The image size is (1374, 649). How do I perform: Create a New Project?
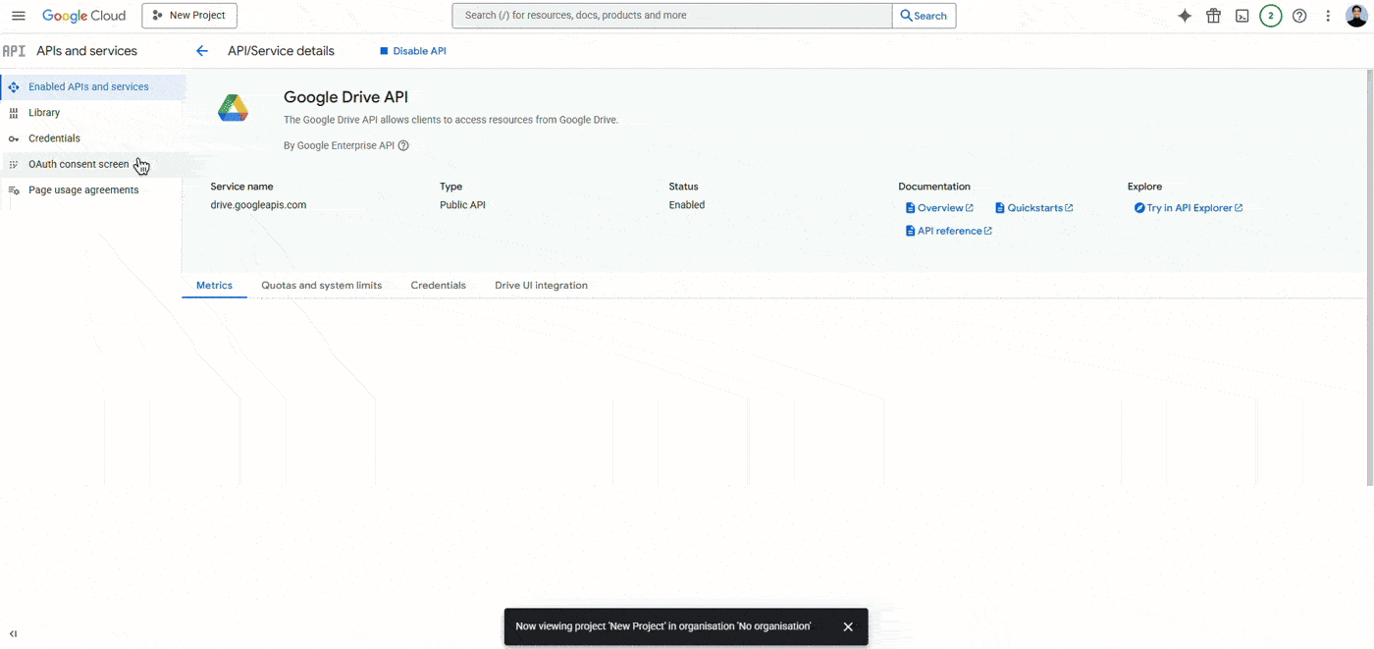coord(188,15)
